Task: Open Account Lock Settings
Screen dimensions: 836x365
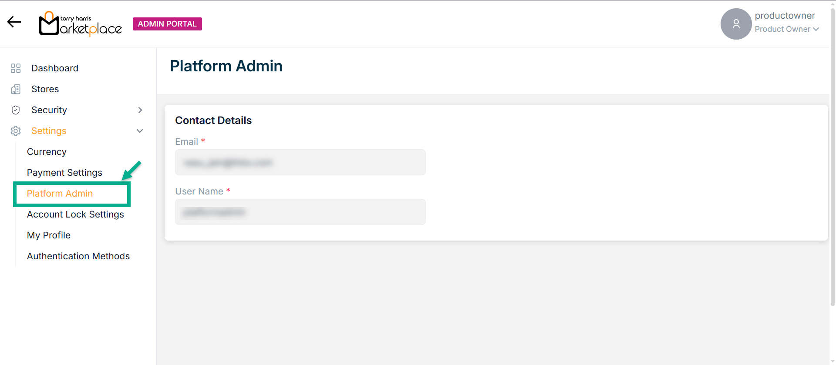Action: point(75,214)
